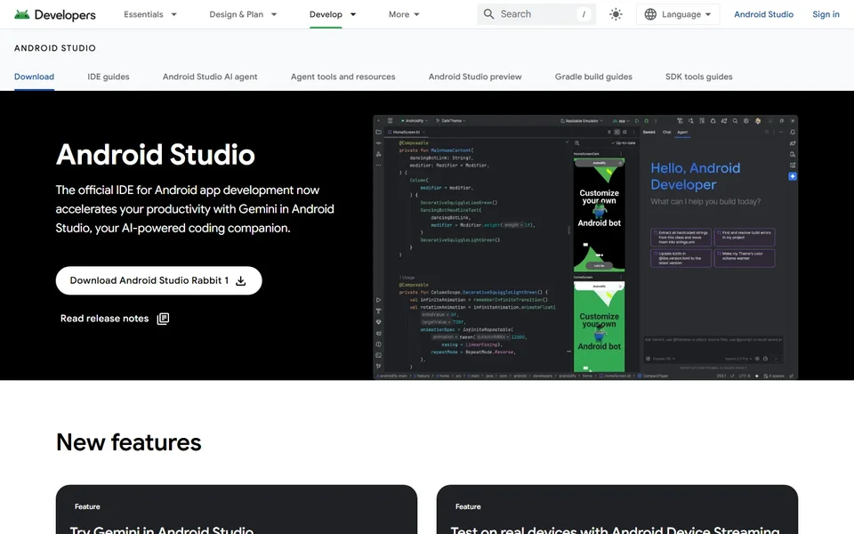Image resolution: width=854 pixels, height=534 pixels.
Task: Click the Android Developers logo
Action: click(55, 15)
